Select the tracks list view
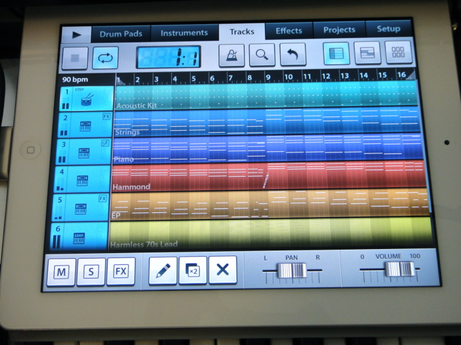Viewport: 461px width, 345px height. coord(337,53)
